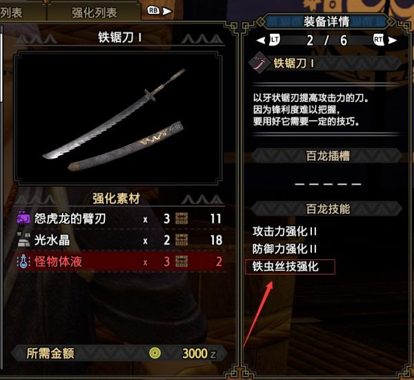Advance tabs with arrow beside RB
414x380 pixels.
[x=167, y=11]
